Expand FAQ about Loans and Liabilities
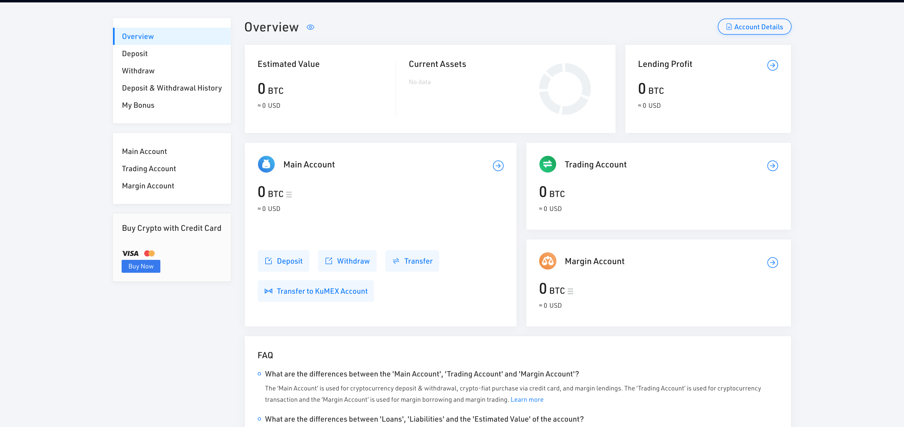 coord(424,419)
